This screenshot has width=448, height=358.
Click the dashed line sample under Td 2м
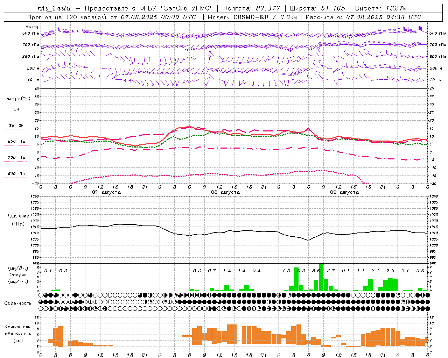tap(16, 129)
